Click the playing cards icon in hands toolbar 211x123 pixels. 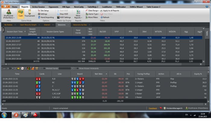tap(22, 68)
